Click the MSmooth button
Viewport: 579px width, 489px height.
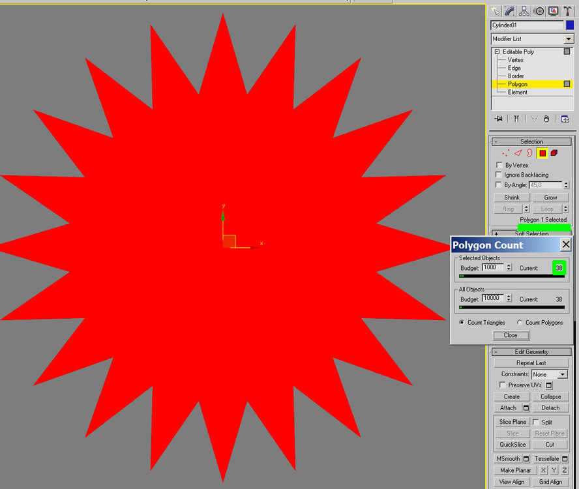pyautogui.click(x=508, y=459)
